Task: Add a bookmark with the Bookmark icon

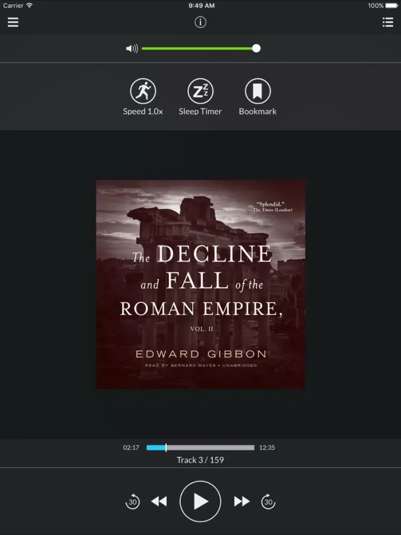Action: coord(258,91)
